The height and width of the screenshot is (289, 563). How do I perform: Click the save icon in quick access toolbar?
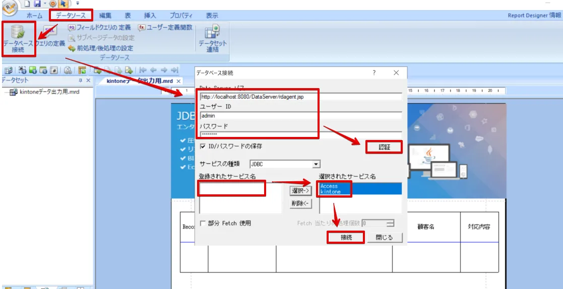[x=37, y=4]
